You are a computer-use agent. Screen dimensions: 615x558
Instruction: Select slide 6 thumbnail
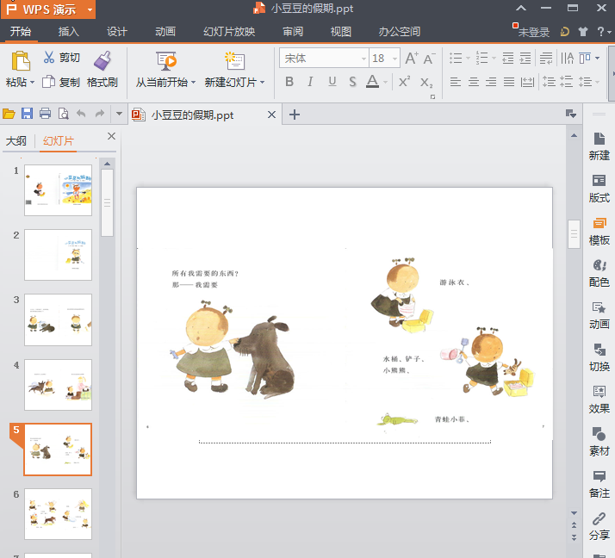click(x=58, y=514)
